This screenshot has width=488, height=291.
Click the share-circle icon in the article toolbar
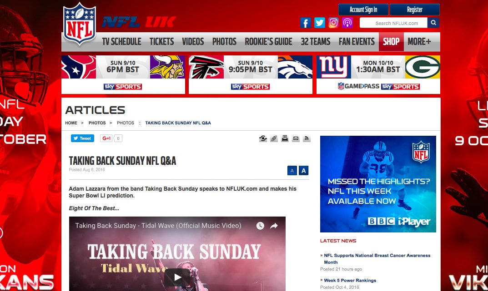[x=263, y=138]
